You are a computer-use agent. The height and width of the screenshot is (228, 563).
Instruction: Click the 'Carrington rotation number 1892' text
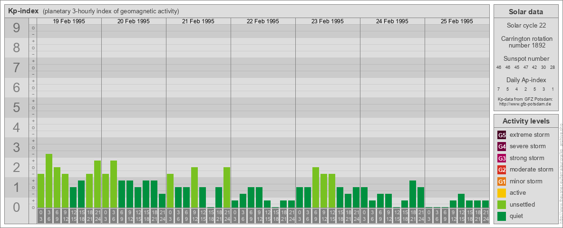(x=526, y=42)
